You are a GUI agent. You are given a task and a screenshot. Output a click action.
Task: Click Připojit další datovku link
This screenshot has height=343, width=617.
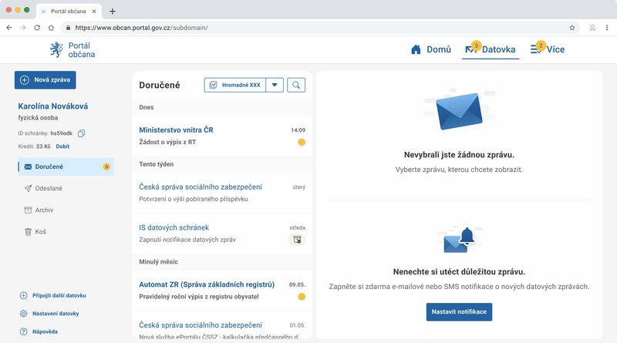(x=59, y=295)
